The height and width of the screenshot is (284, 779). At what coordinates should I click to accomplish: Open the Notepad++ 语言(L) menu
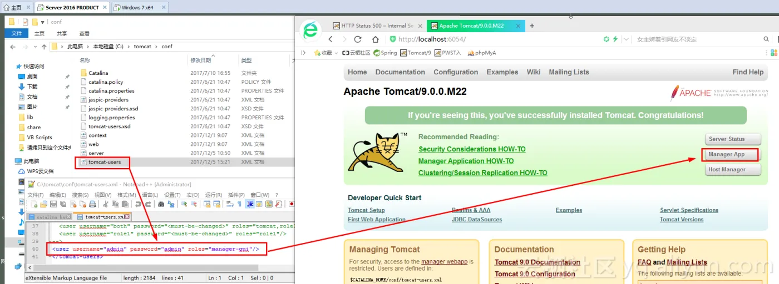click(150, 195)
